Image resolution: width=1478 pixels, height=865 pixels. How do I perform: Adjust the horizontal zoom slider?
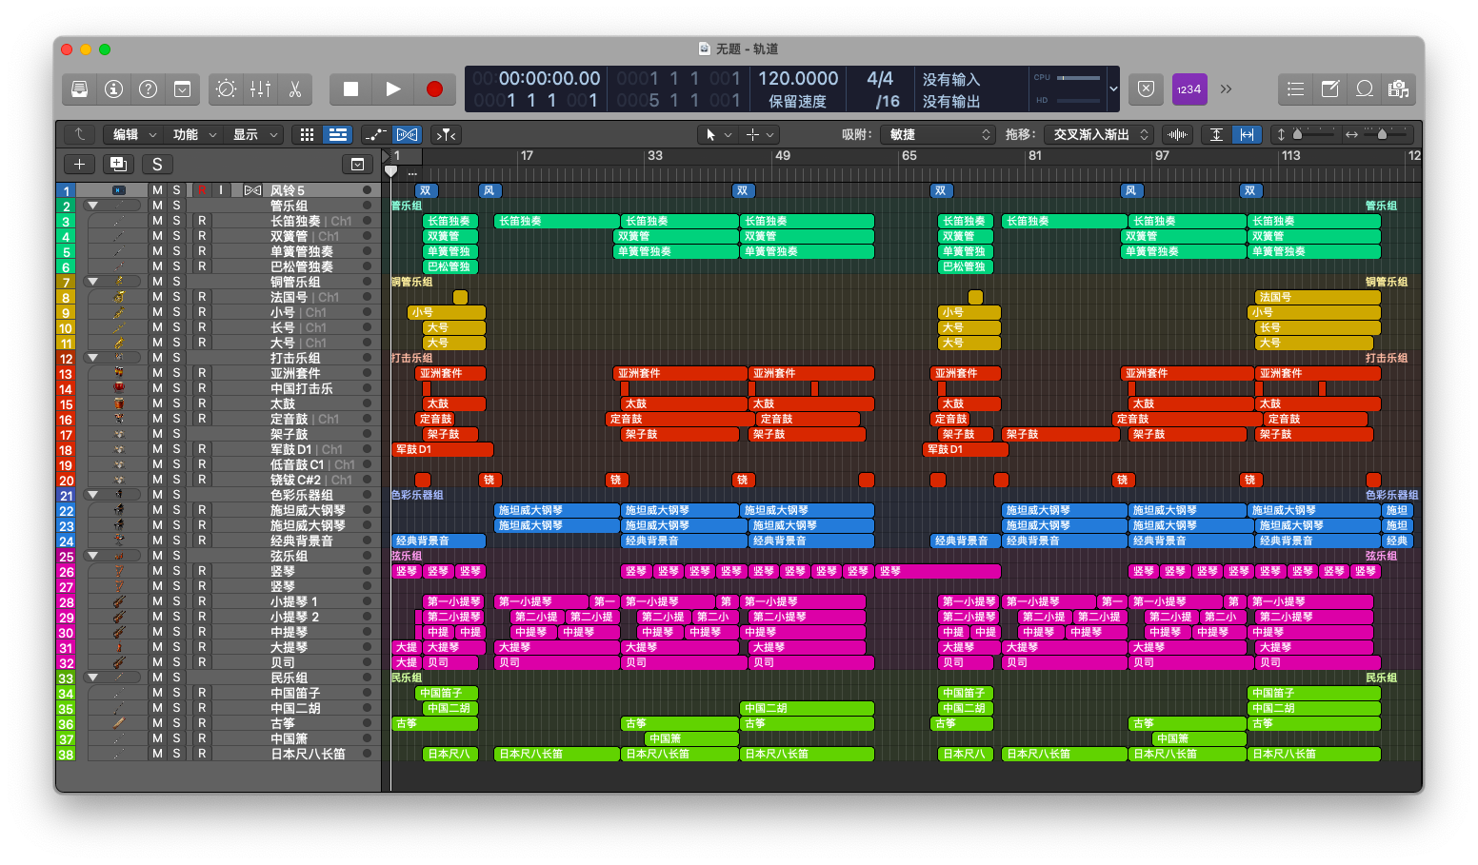[1381, 134]
